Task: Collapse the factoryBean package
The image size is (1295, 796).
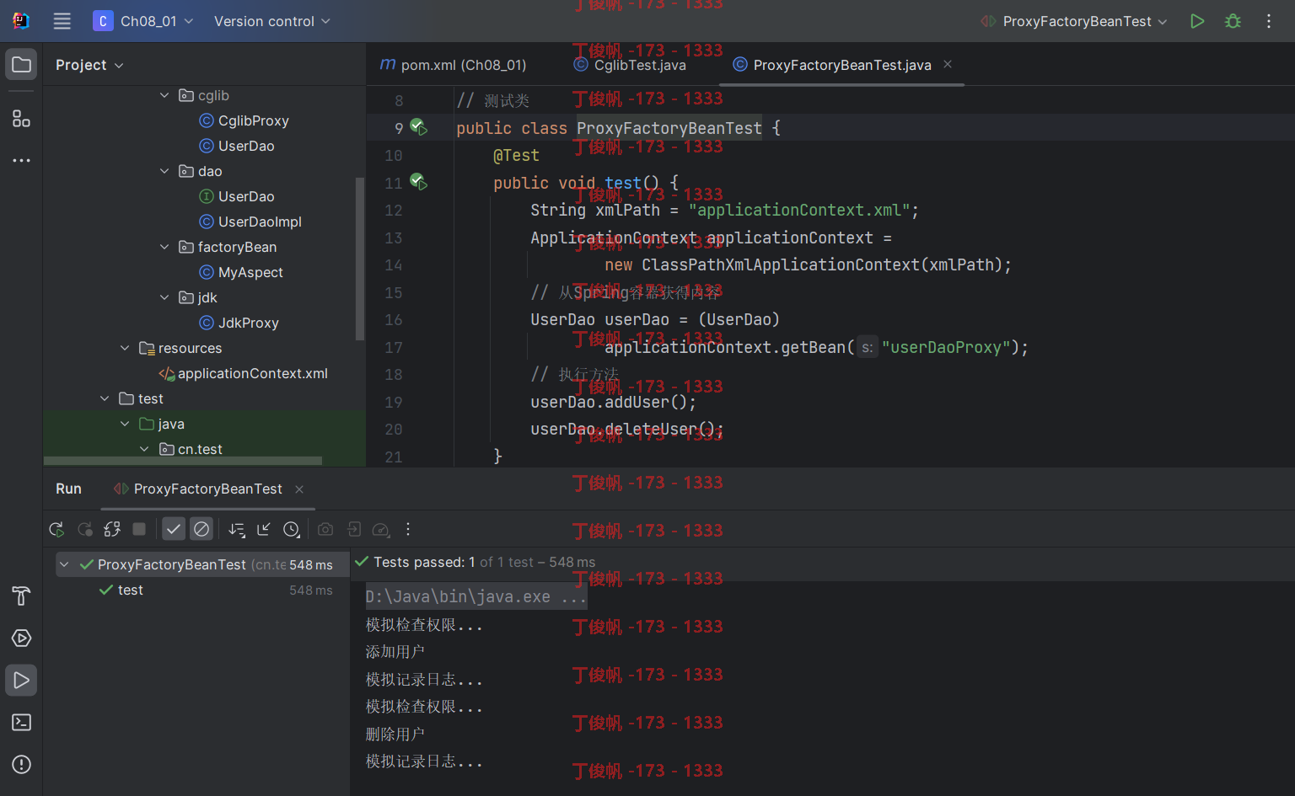Action: point(164,247)
